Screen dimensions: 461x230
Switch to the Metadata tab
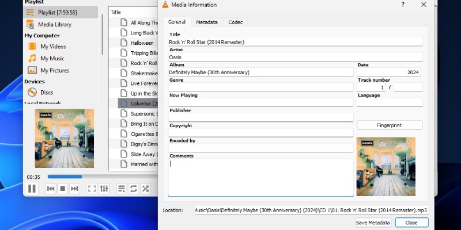click(x=207, y=22)
